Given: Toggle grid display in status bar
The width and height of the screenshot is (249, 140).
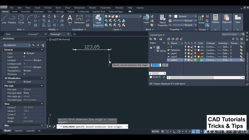Looking at the screenshot, I should [x=163, y=131].
